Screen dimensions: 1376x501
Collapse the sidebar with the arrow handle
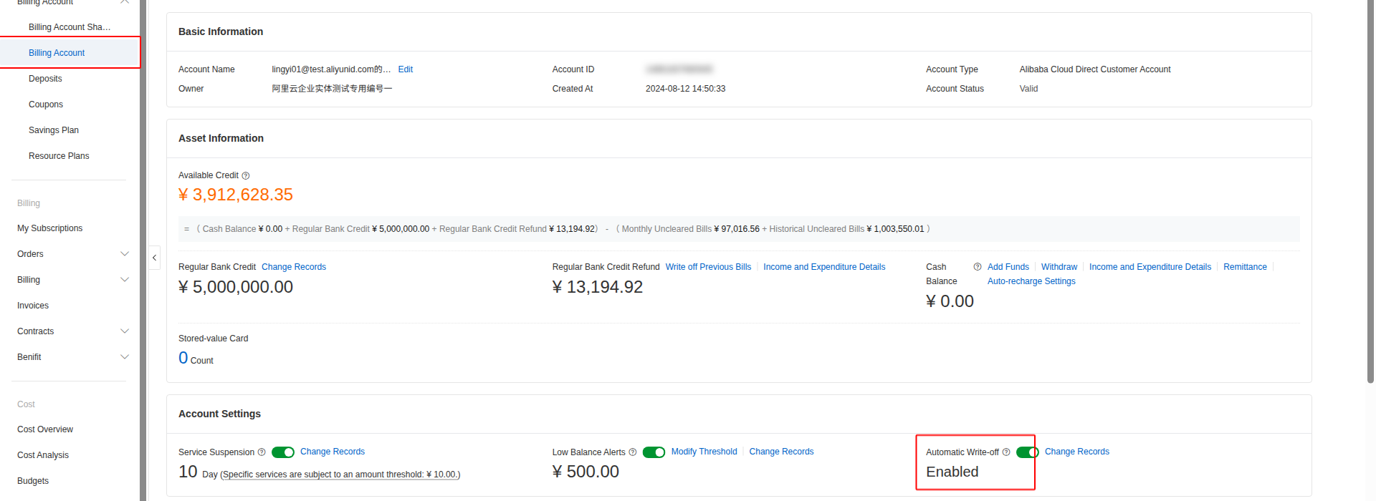pyautogui.click(x=154, y=258)
